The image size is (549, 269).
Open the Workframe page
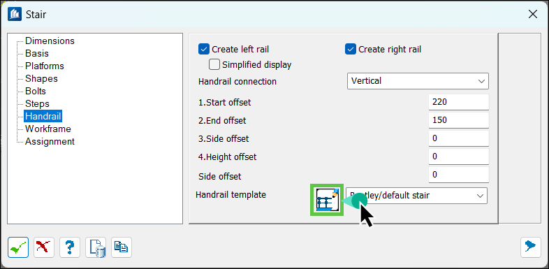(48, 129)
